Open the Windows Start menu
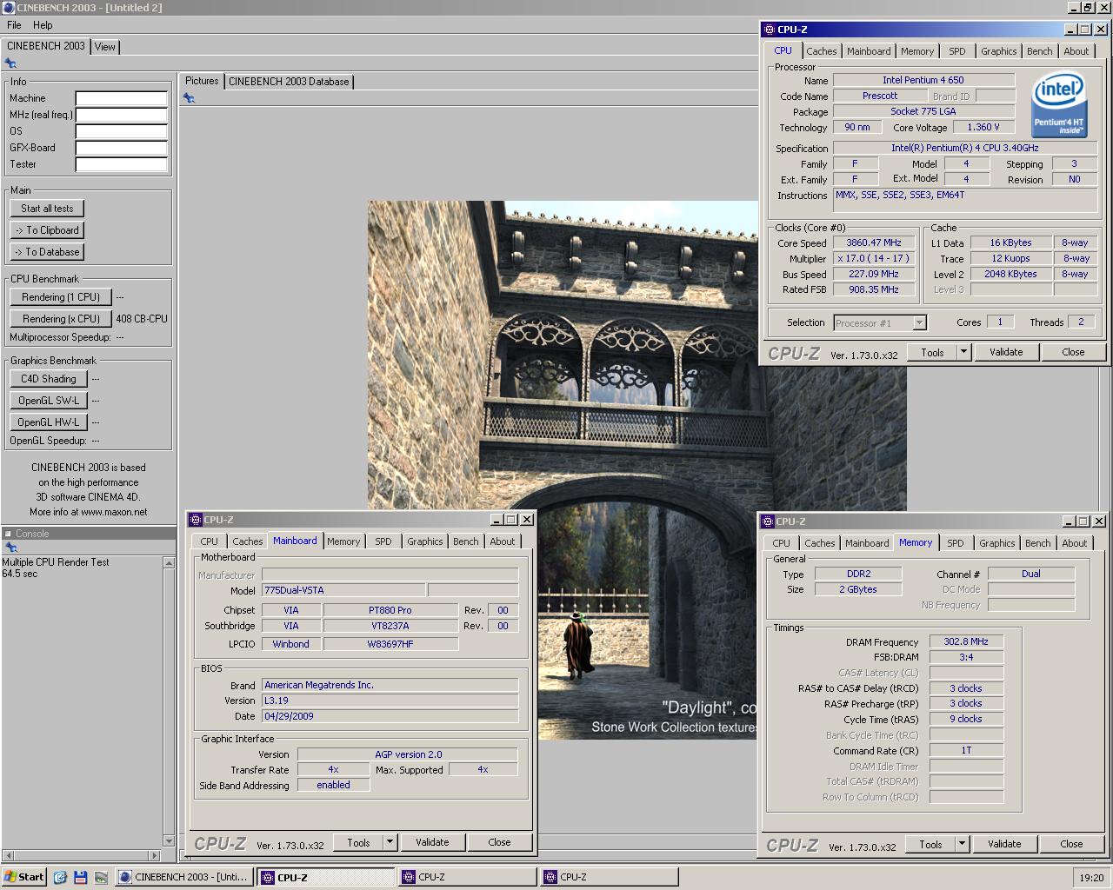 (x=24, y=877)
